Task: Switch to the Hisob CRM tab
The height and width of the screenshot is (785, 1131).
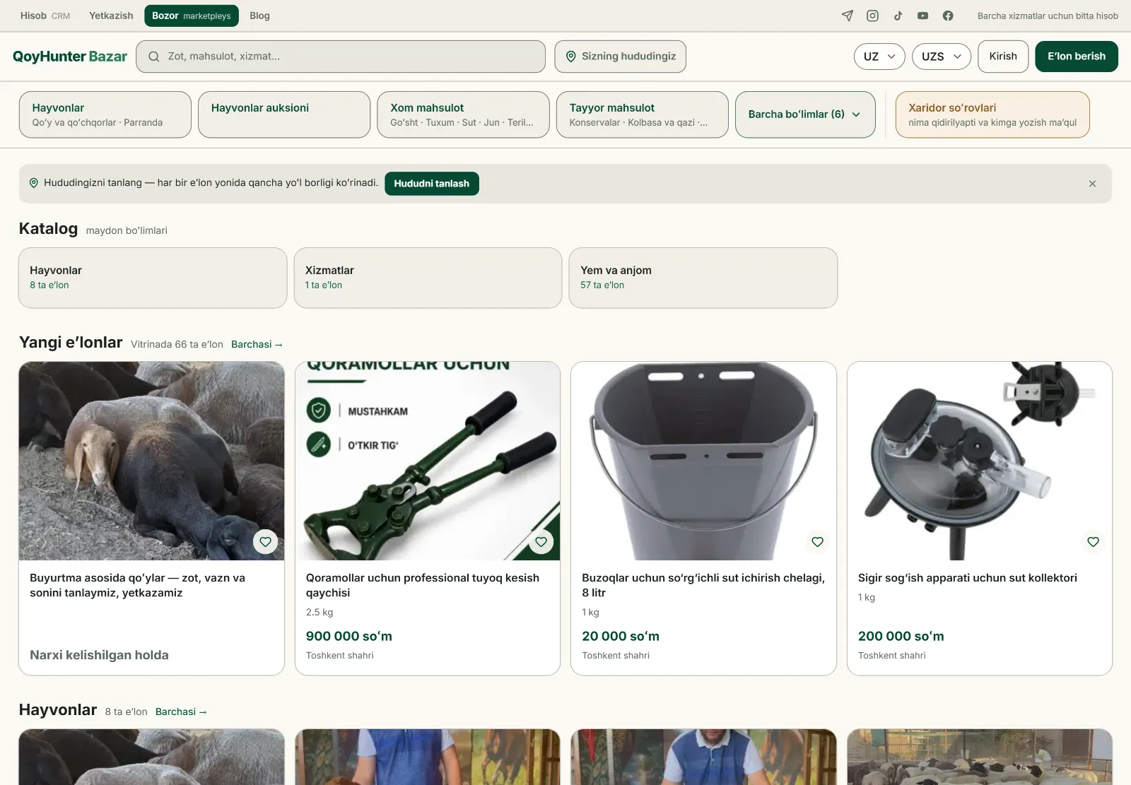Action: click(45, 16)
